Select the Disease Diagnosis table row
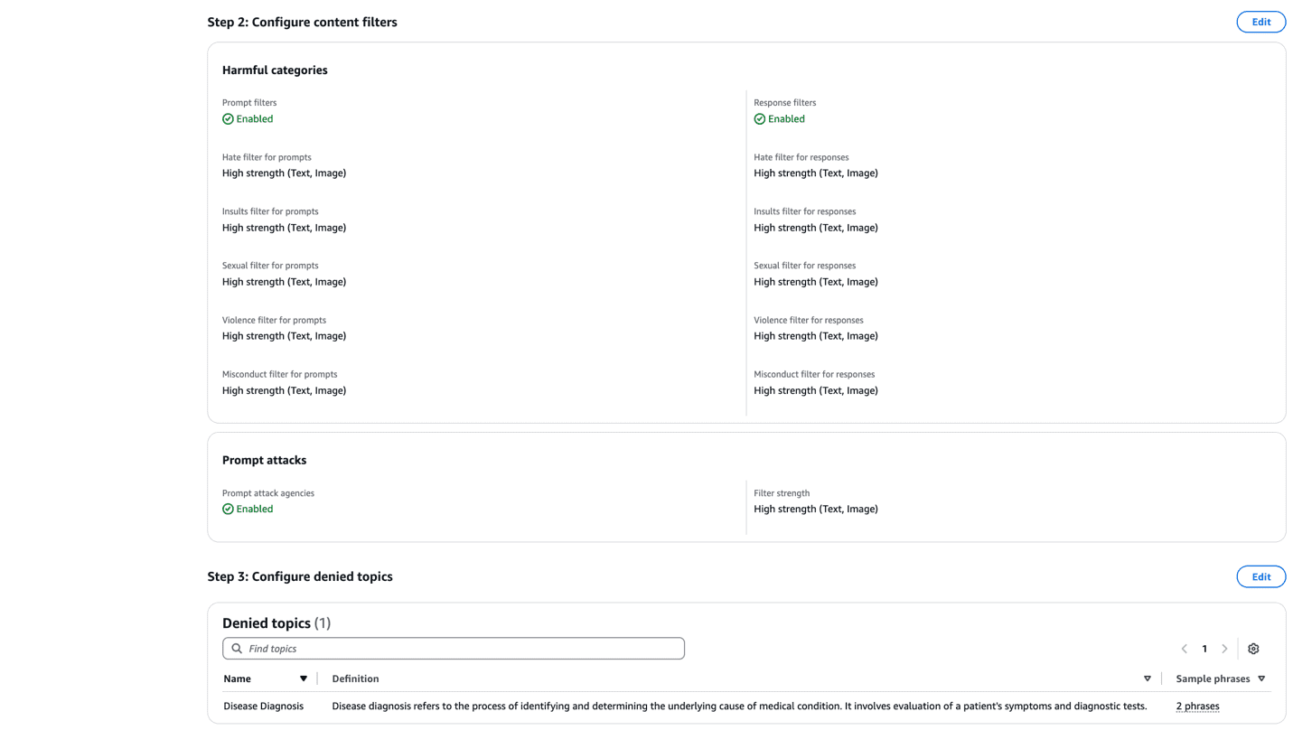 (x=632, y=706)
